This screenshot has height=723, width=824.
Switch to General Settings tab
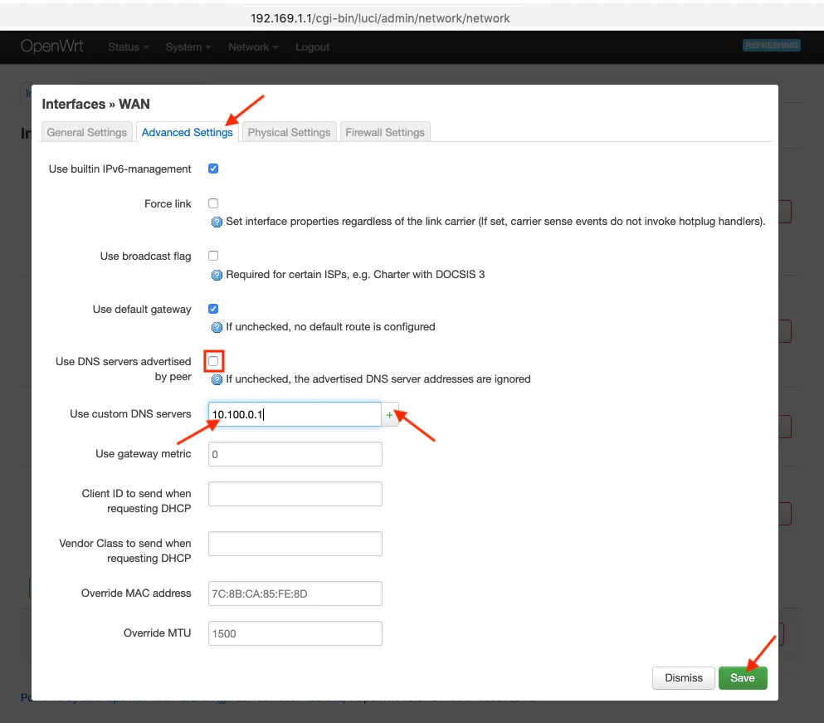coord(87,132)
